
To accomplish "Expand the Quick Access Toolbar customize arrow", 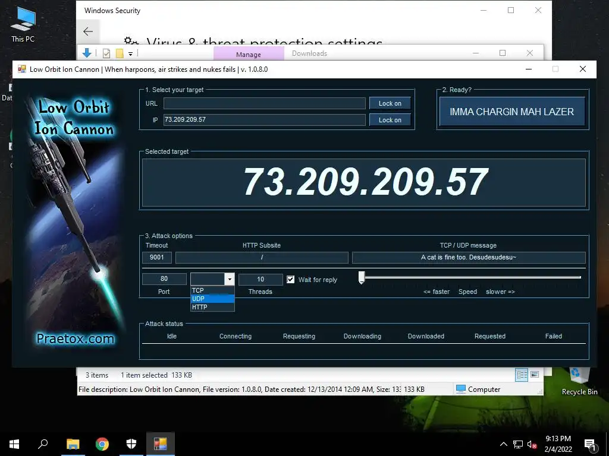I will pyautogui.click(x=130, y=54).
